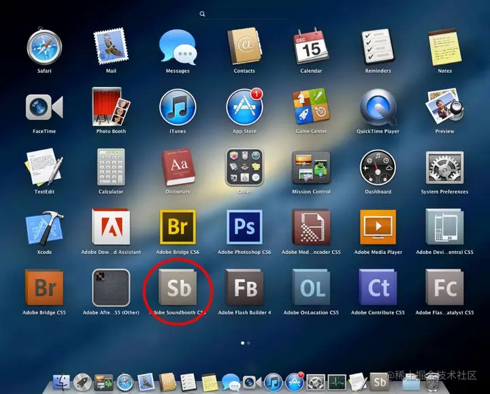The image size is (490, 394).
Task: Open System Preferences from the Dock
Action: pyautogui.click(x=316, y=382)
